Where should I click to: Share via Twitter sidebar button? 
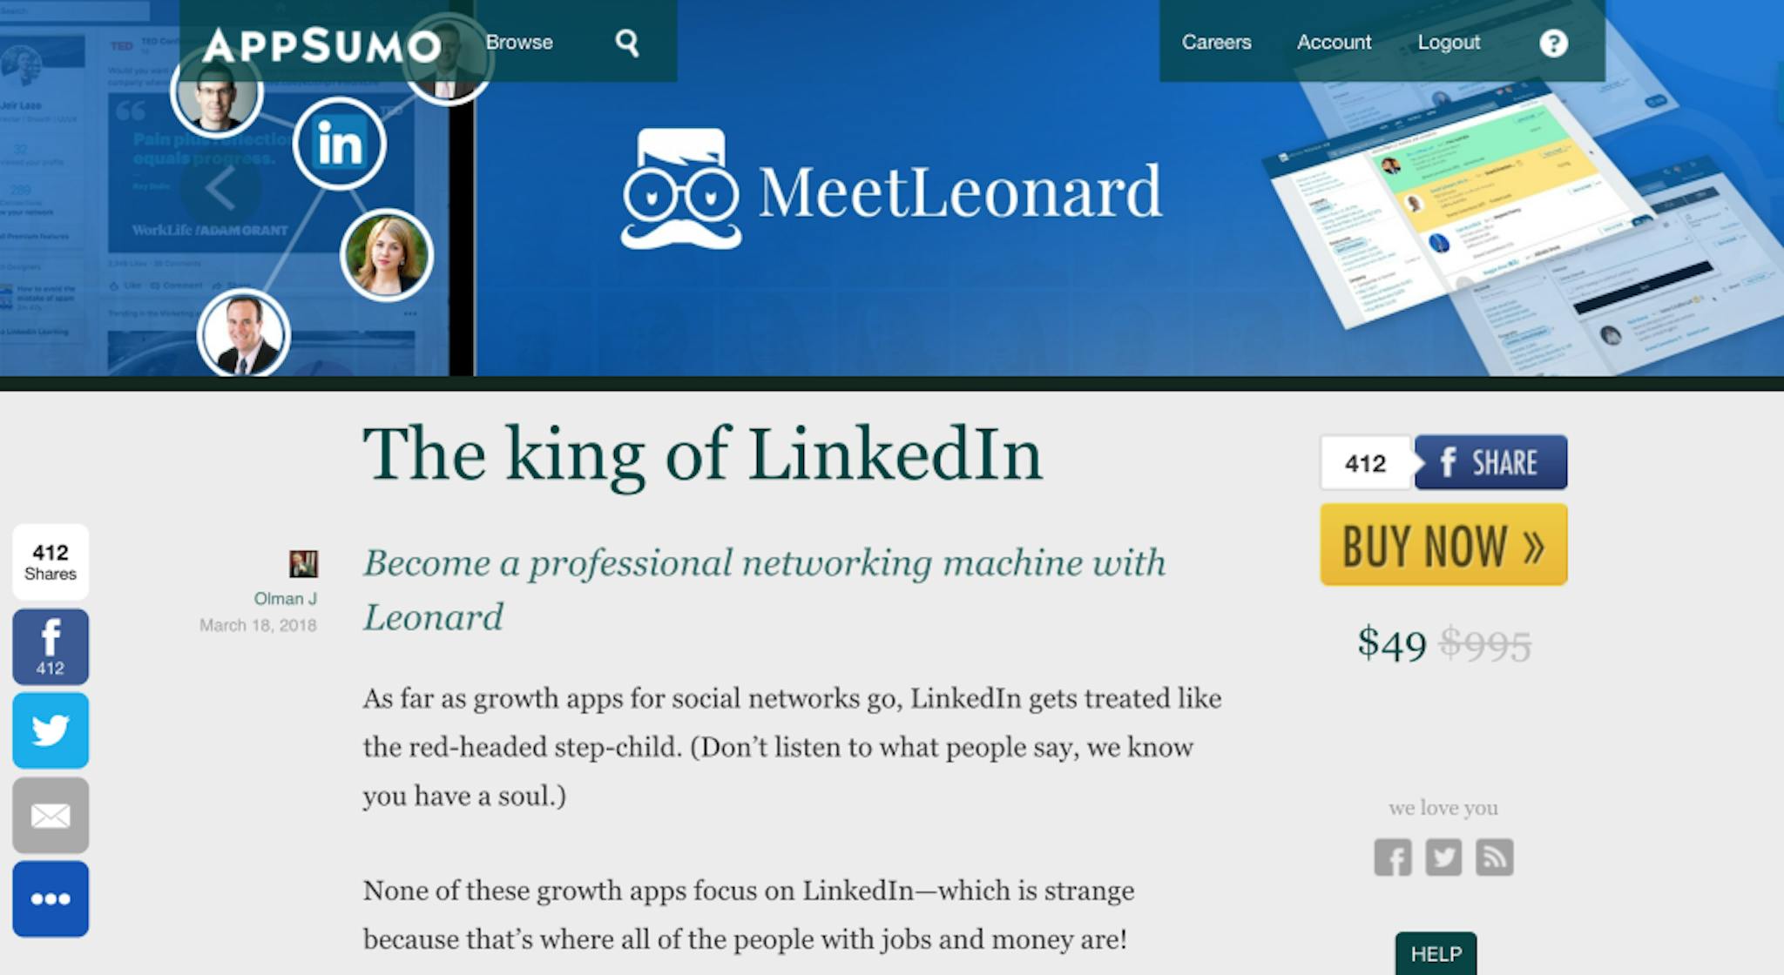[x=51, y=730]
